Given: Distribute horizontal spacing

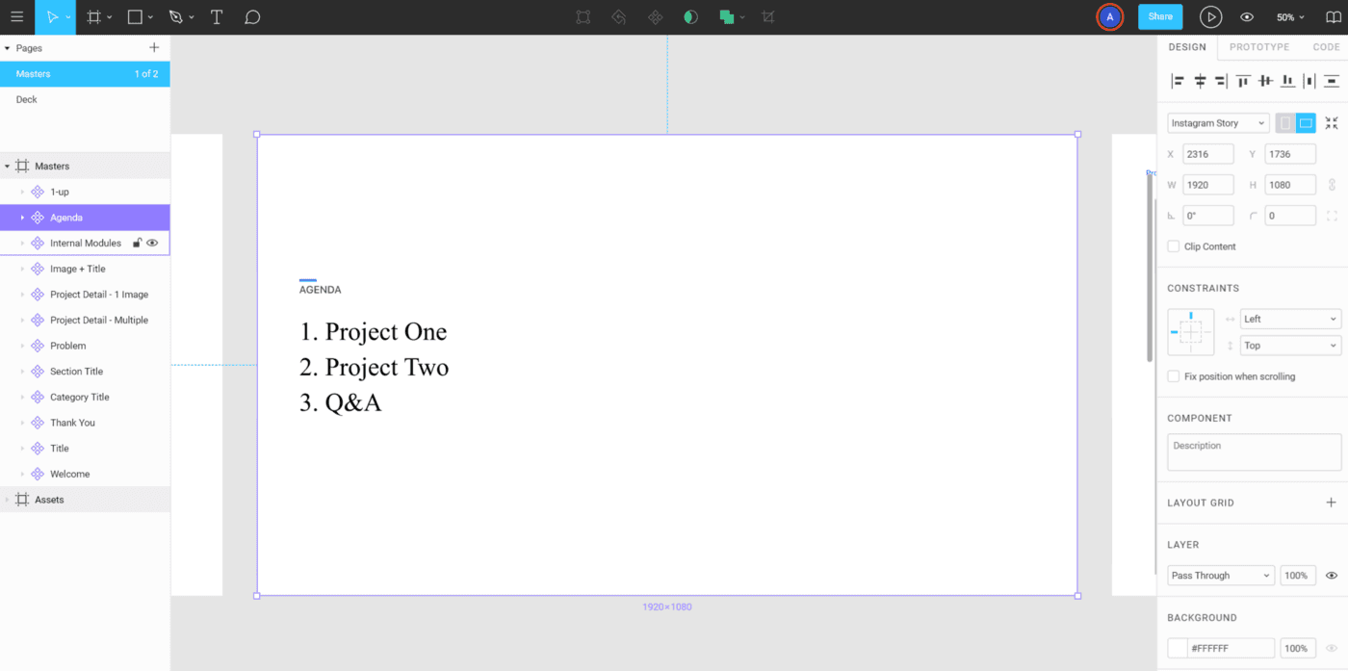Looking at the screenshot, I should point(1309,82).
